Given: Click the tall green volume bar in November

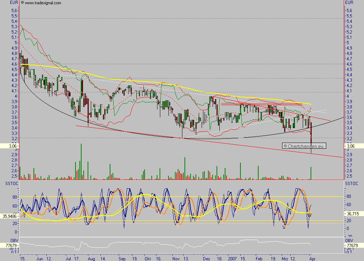Looking at the screenshot, I should coord(184,168).
